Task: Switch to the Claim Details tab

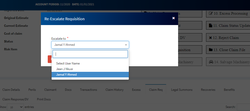Action: point(11,90)
